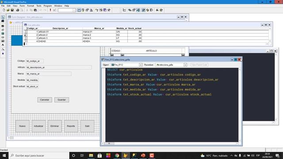Click the Artículo text field txt_descripcion_ar

tap(59, 68)
